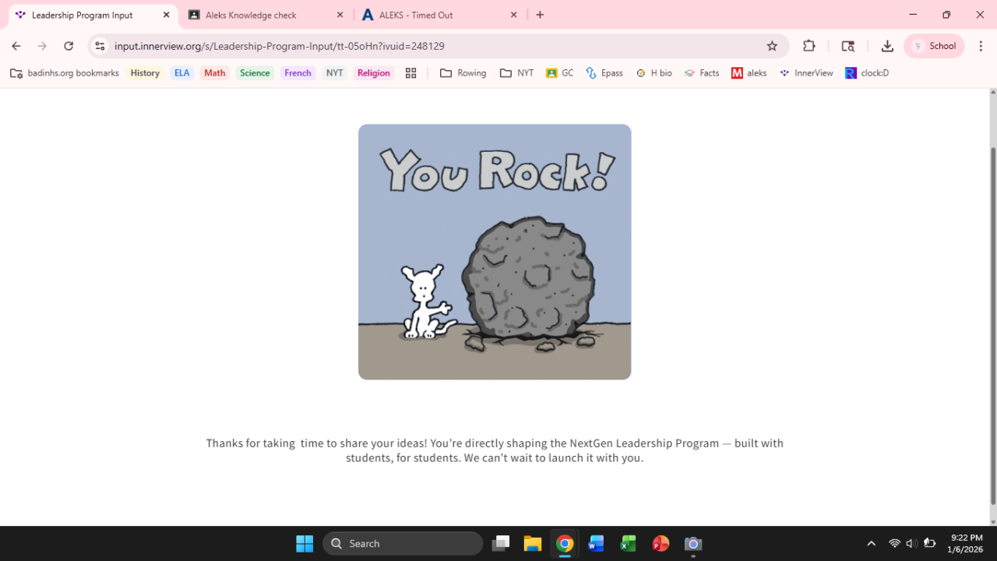This screenshot has height=561, width=997.
Task: Reload the page with the refresh icon
Action: coord(69,46)
